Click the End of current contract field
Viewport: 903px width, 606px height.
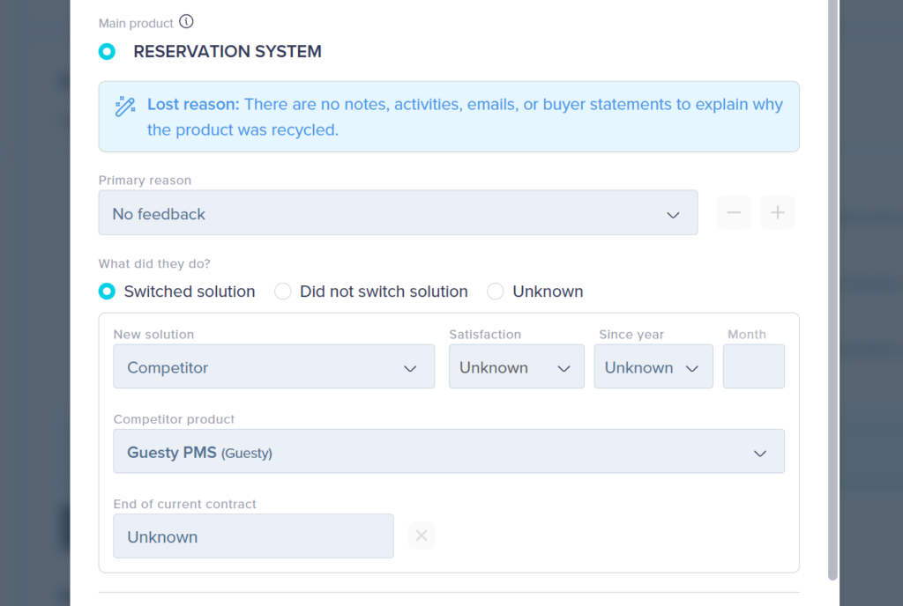tap(253, 536)
